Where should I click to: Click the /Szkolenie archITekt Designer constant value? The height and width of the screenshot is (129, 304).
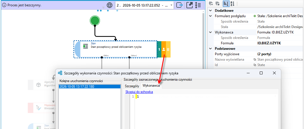tap(280, 27)
